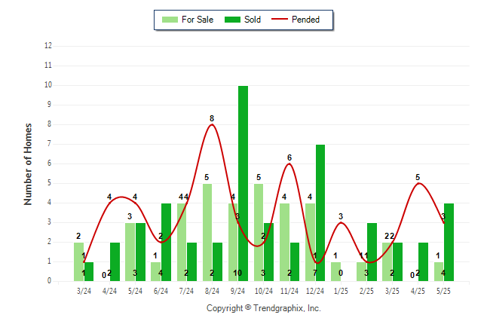
Task: Click the y-axis value 7
Action: pyautogui.click(x=49, y=143)
